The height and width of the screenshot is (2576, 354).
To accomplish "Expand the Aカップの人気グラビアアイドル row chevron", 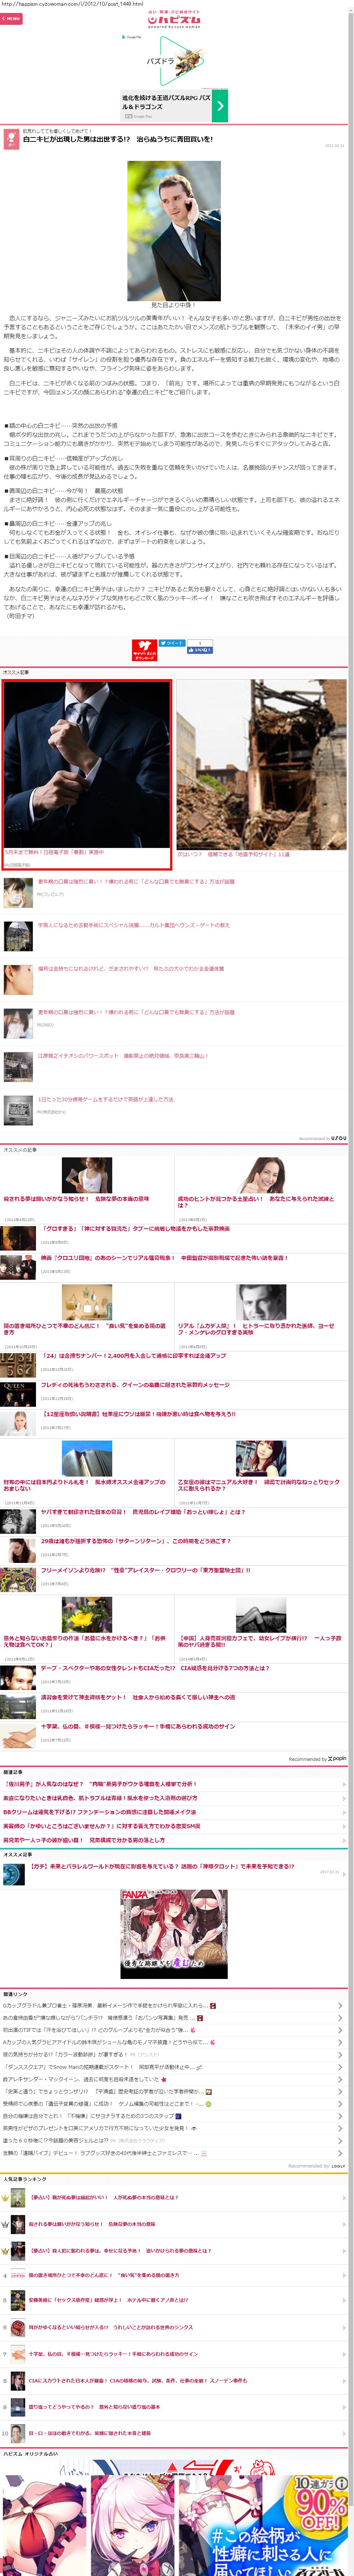I will [340, 2042].
